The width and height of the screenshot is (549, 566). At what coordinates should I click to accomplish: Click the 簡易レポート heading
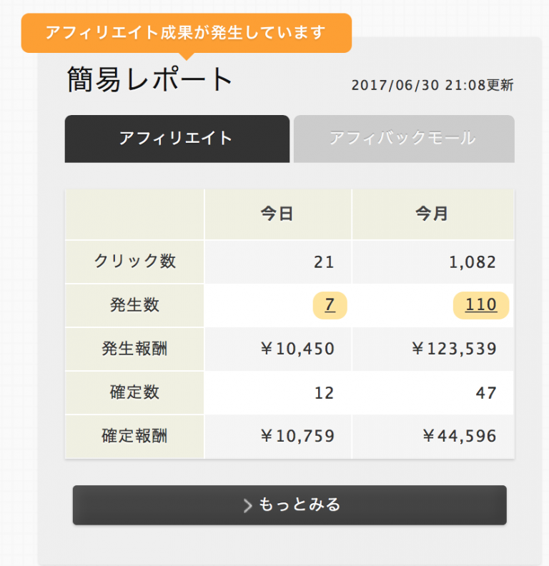pyautogui.click(x=149, y=79)
